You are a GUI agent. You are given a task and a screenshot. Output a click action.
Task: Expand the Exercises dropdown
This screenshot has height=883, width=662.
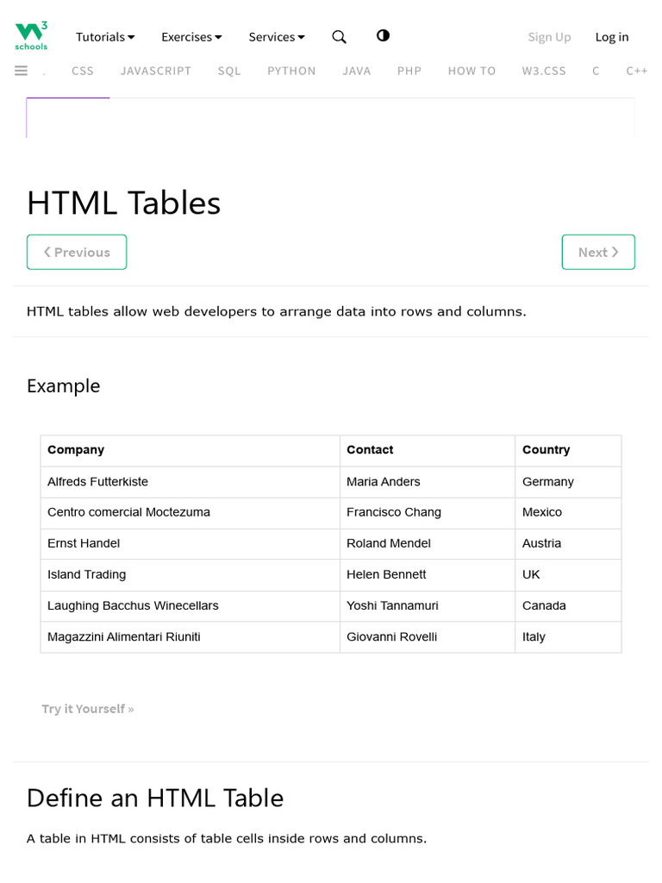pos(191,37)
